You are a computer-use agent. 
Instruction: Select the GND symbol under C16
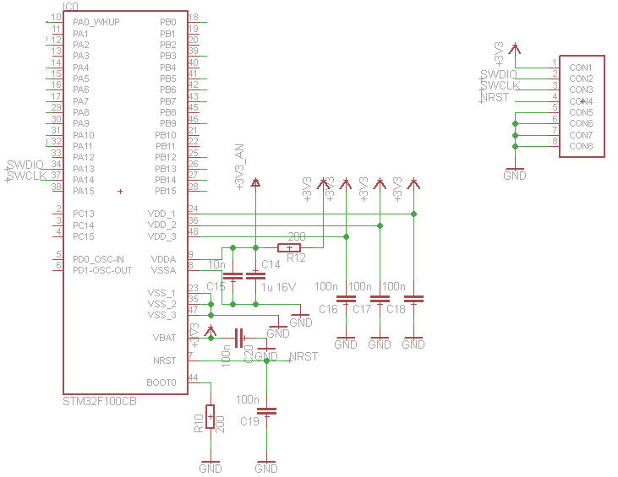coord(346,342)
